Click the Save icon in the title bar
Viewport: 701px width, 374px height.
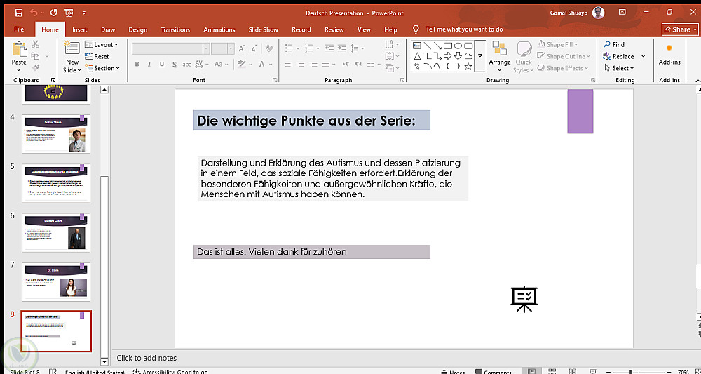pyautogui.click(x=19, y=13)
